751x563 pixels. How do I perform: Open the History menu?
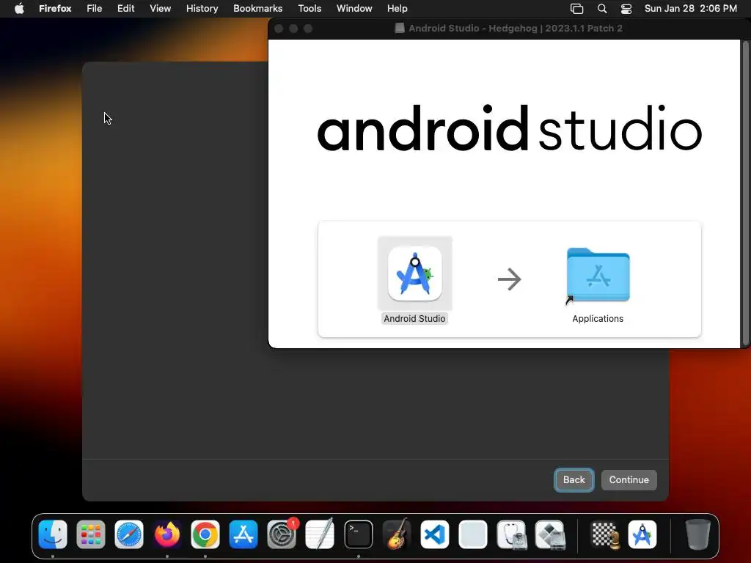202,9
